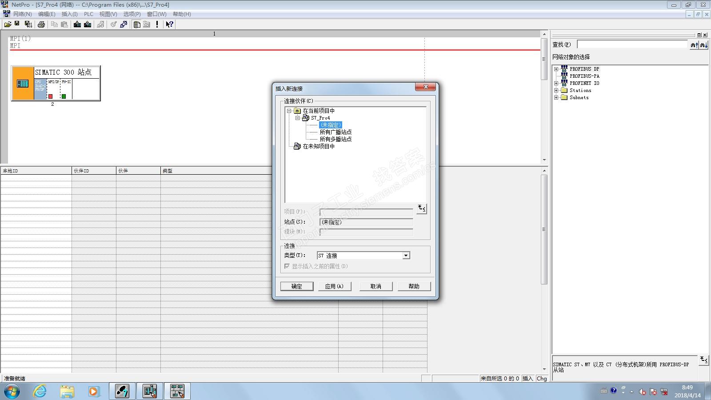Click the muted volume tray icon
This screenshot has height=400, width=711.
tap(643, 392)
